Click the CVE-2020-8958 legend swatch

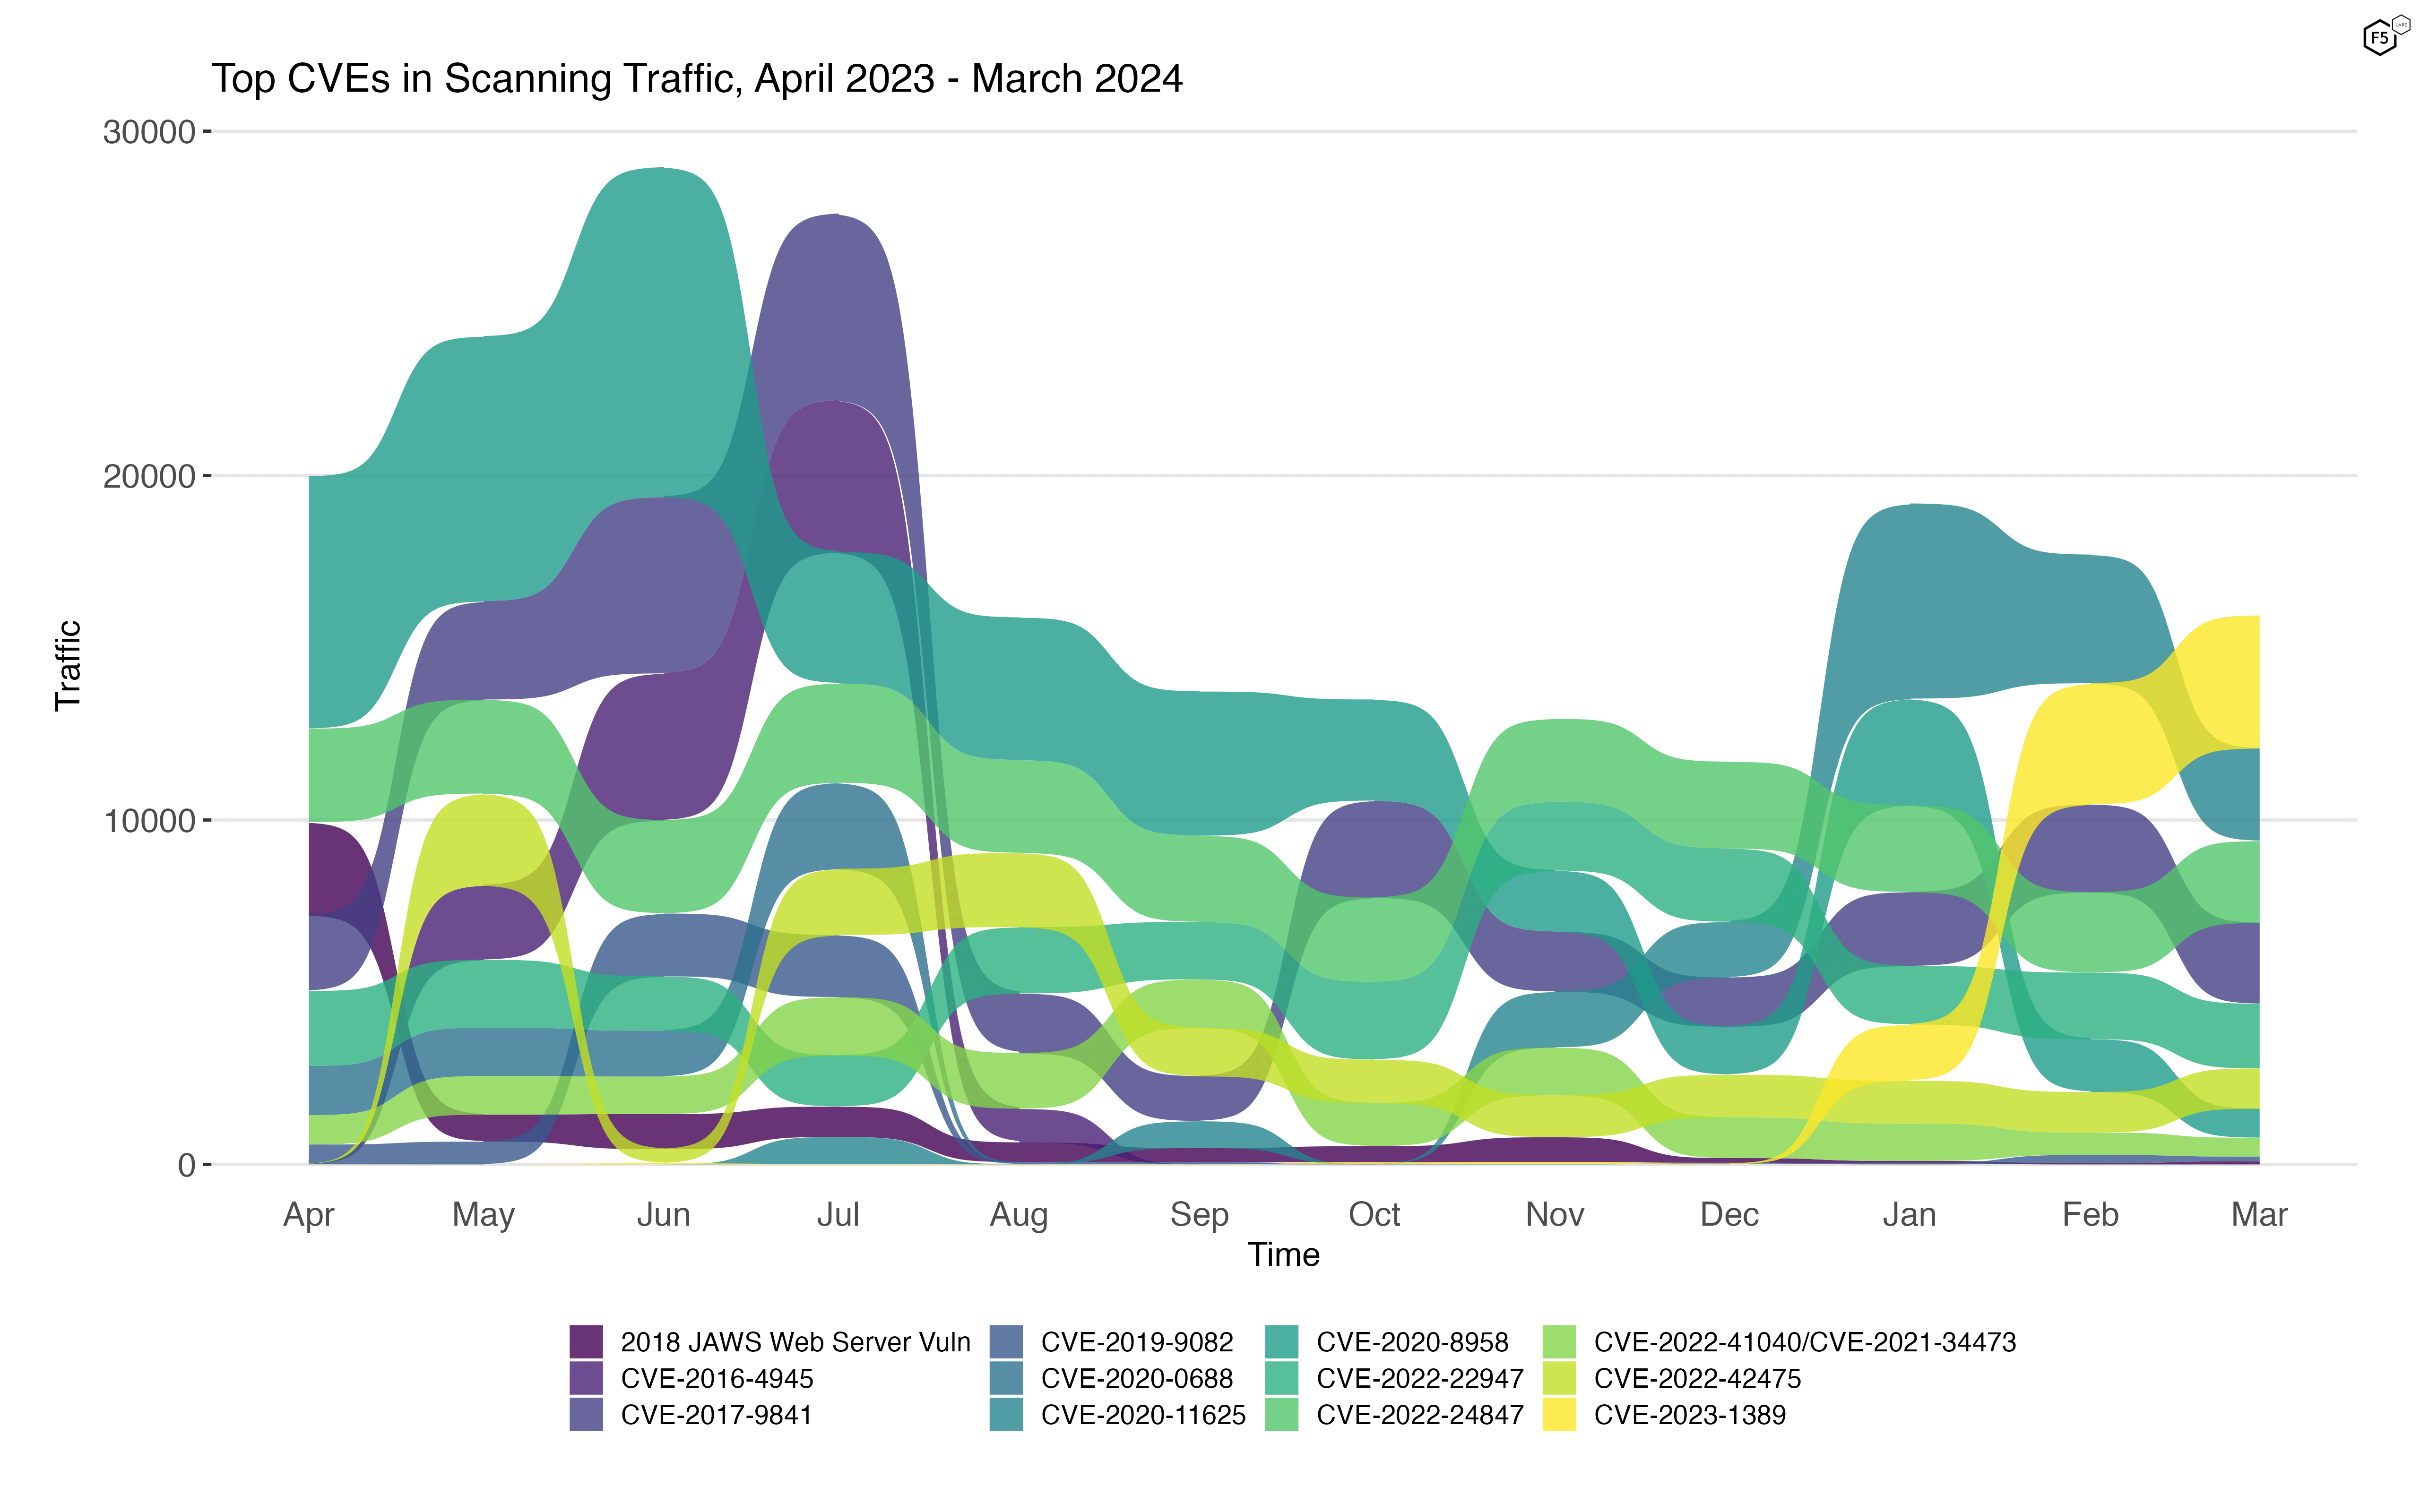tap(1281, 1342)
